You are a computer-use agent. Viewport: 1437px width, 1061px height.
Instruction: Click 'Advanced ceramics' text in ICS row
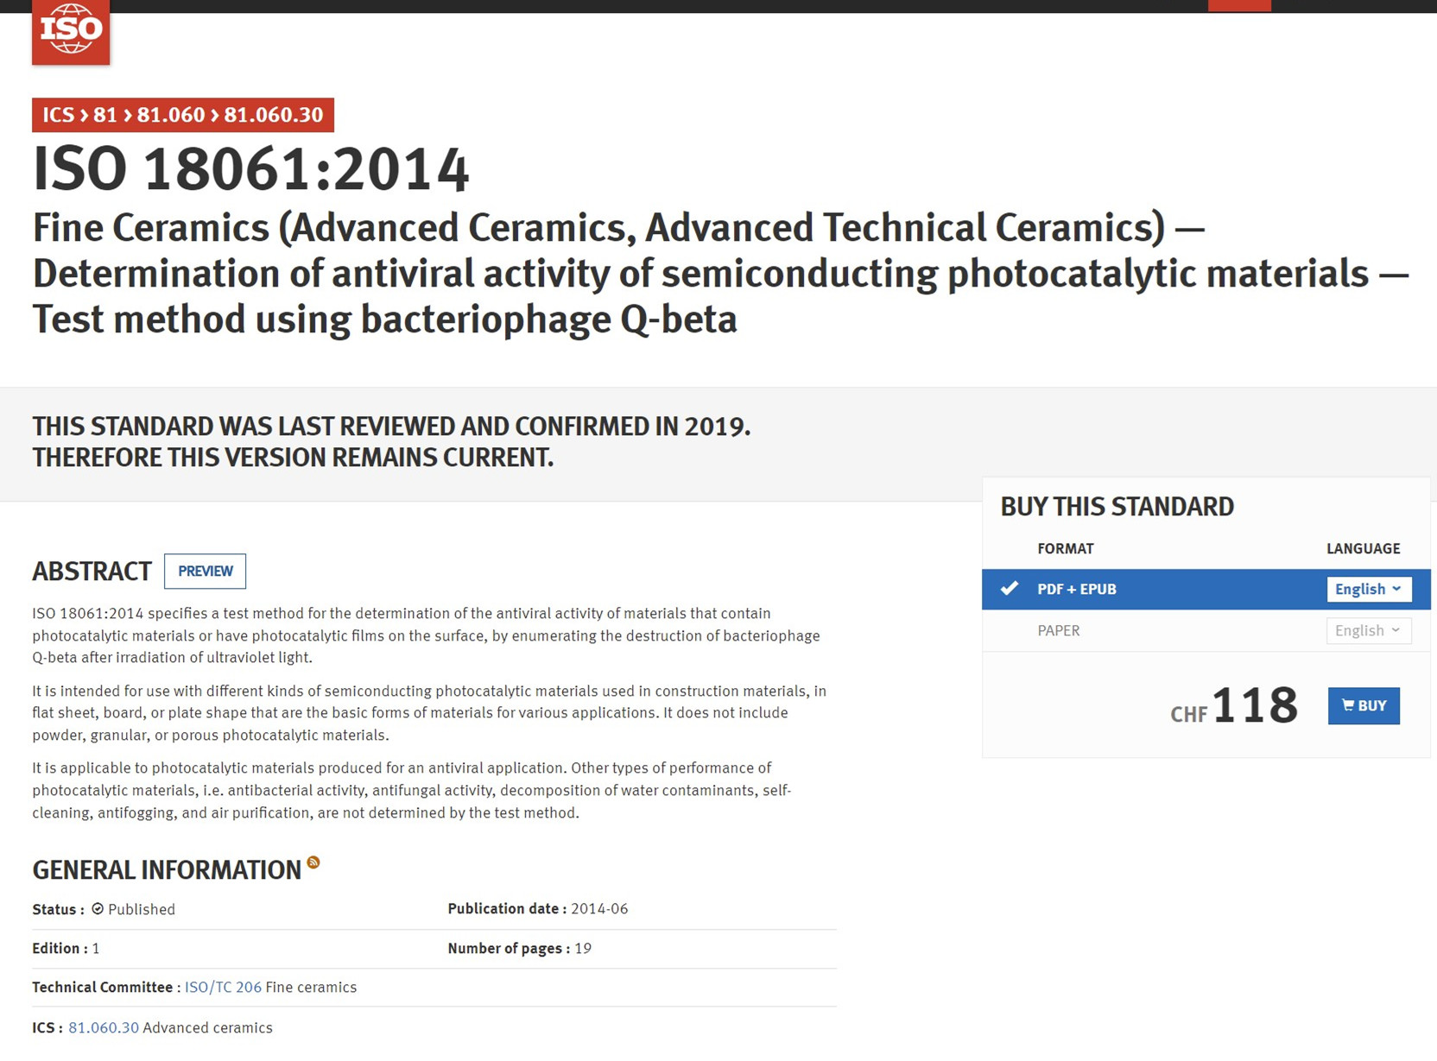207,1027
